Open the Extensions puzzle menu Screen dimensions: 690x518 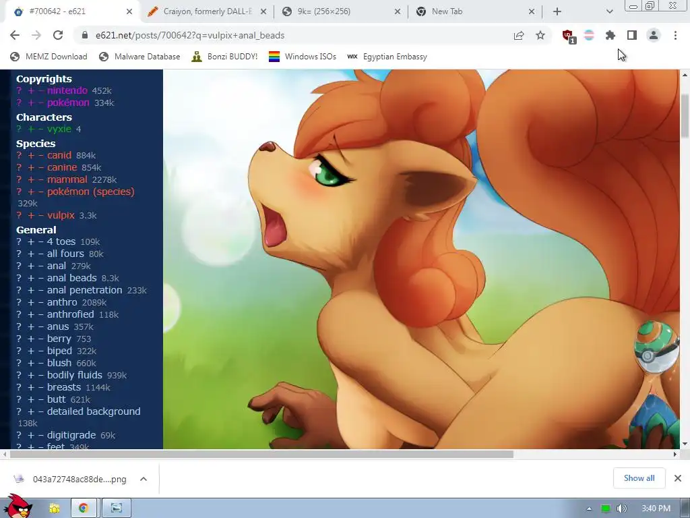coord(610,35)
